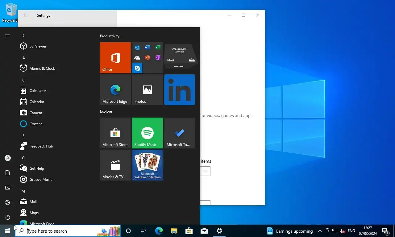Open the Photos tile
The image size is (395, 237).
coord(148,90)
